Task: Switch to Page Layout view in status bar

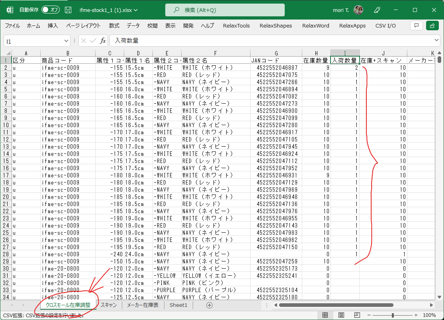Action: pos(341,315)
